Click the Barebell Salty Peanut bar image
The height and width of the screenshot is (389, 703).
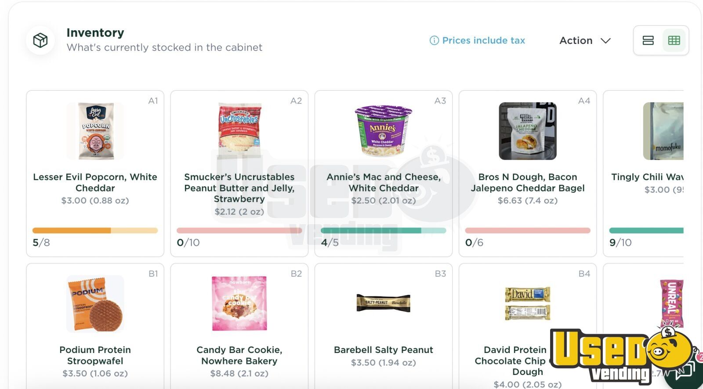(384, 303)
